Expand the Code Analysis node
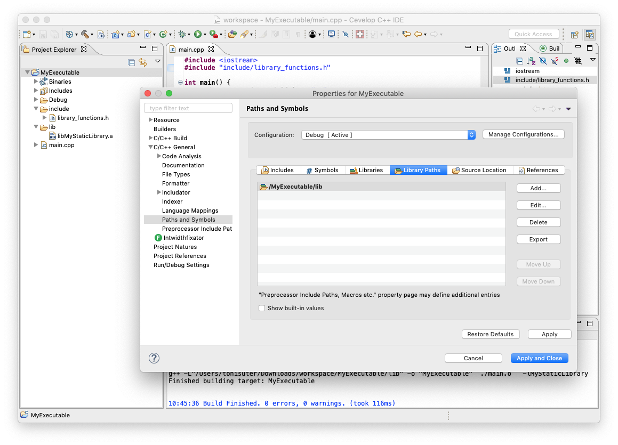 pos(159,156)
